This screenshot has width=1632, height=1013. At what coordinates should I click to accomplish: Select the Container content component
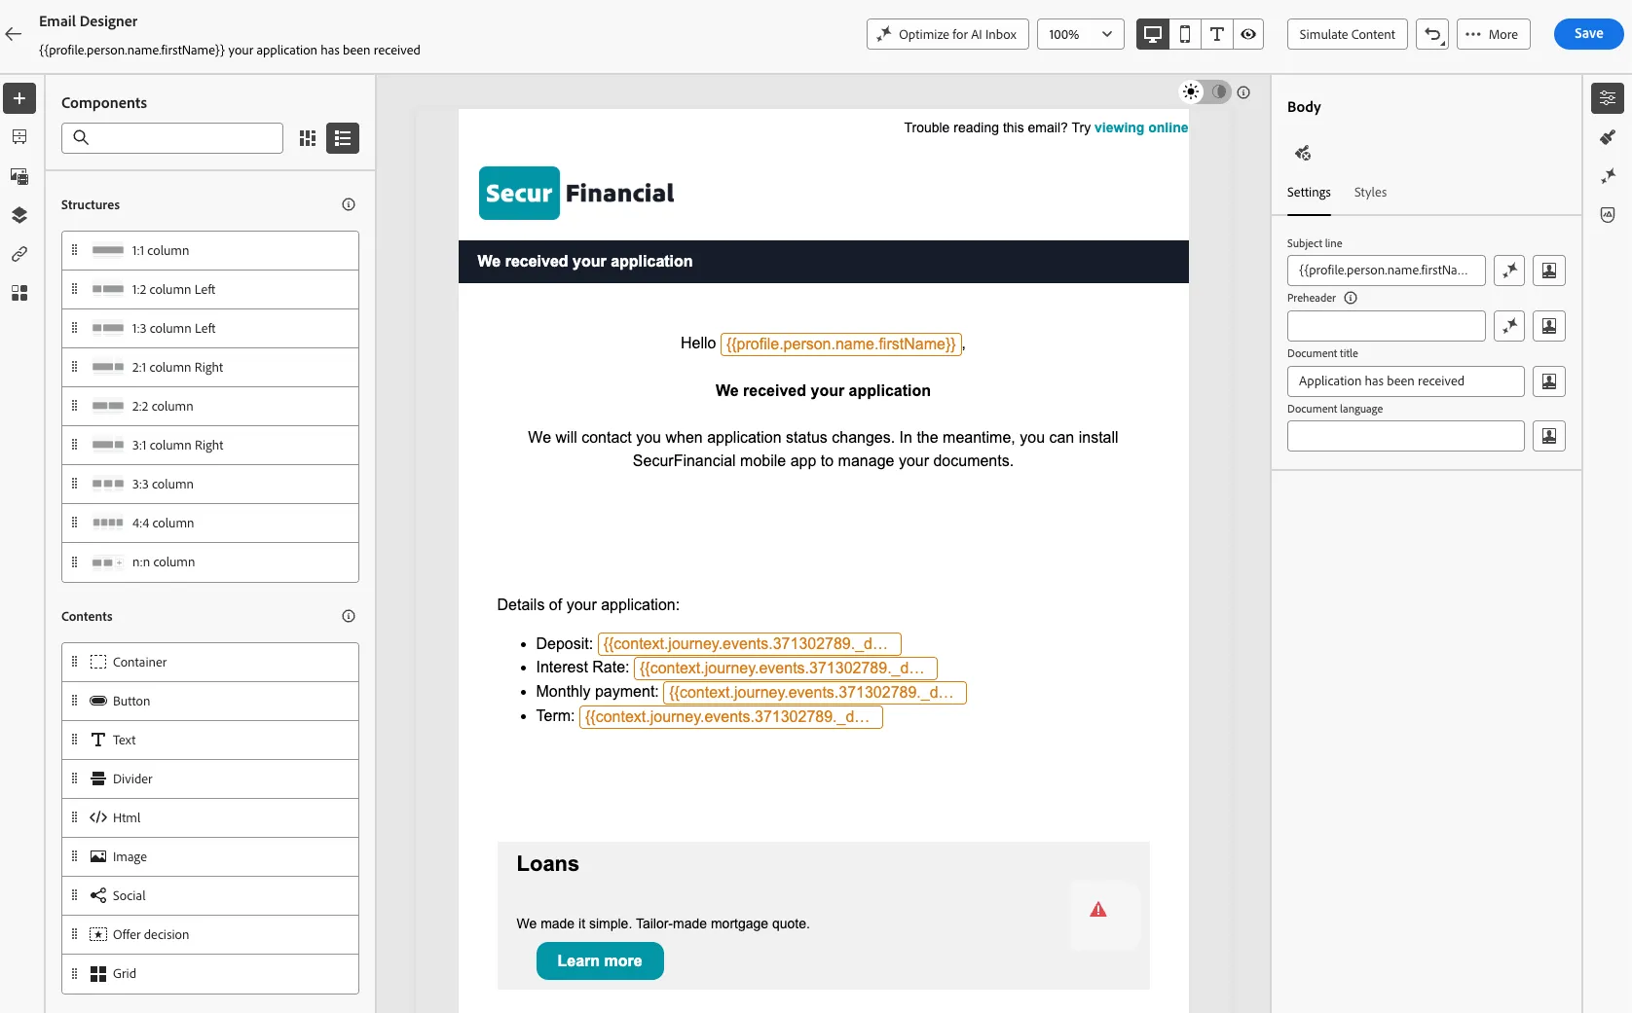coord(210,663)
